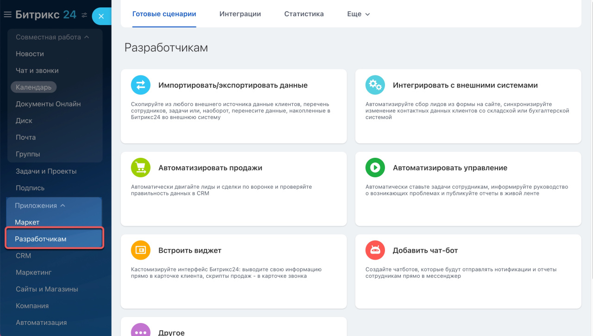The image size is (593, 336).
Task: Open Группы in the sidebar
Action: [28, 154]
